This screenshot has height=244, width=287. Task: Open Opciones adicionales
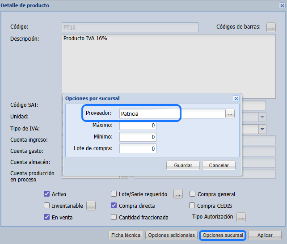click(171, 235)
